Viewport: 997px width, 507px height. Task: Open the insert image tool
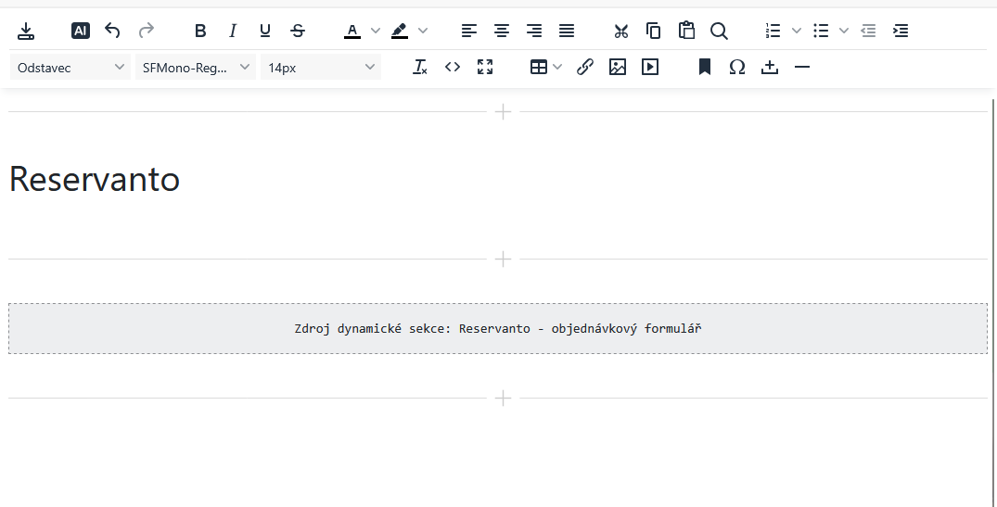[x=618, y=67]
